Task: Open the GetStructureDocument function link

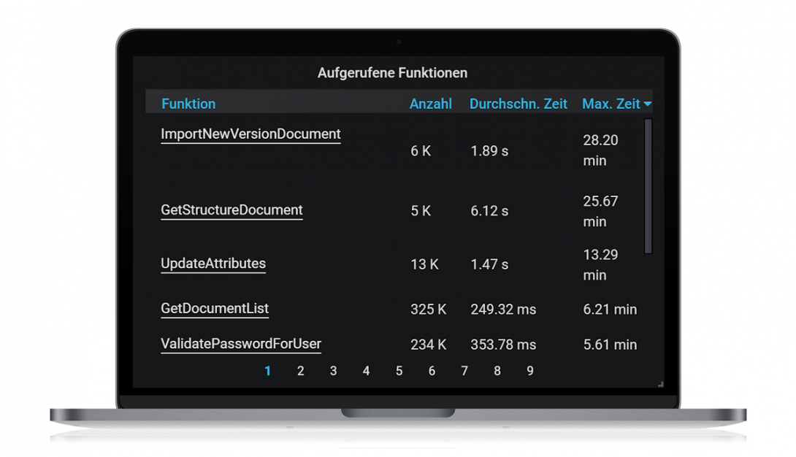Action: click(231, 210)
